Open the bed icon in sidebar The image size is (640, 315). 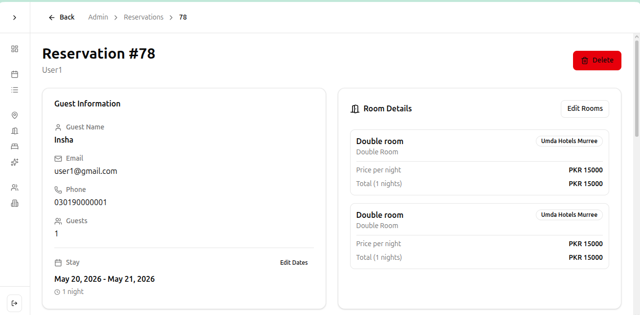coord(15,147)
